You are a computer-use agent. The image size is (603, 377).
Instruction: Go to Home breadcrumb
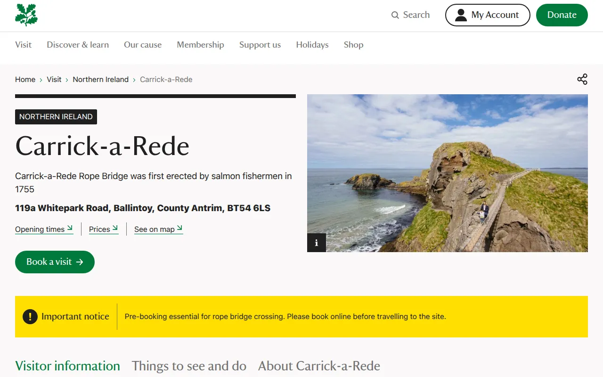pos(25,80)
